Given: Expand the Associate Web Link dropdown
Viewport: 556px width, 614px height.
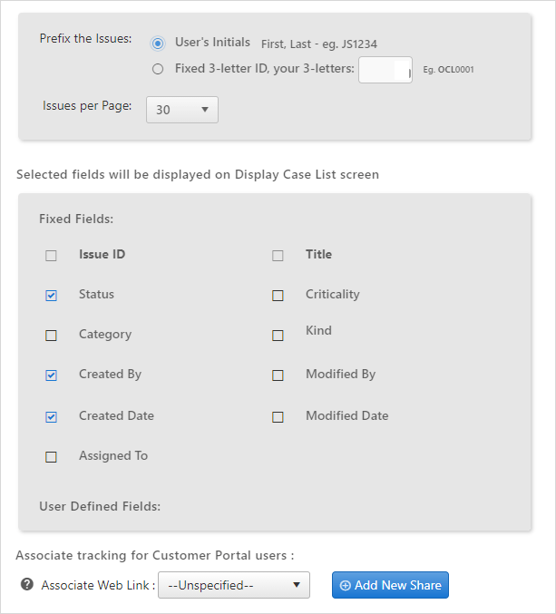Looking at the screenshot, I should point(234,585).
